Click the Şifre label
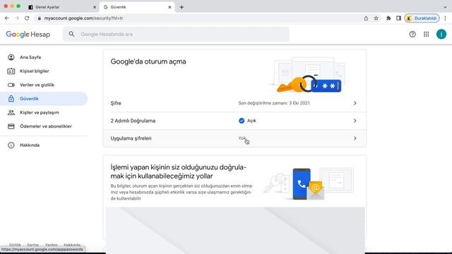 [116, 103]
